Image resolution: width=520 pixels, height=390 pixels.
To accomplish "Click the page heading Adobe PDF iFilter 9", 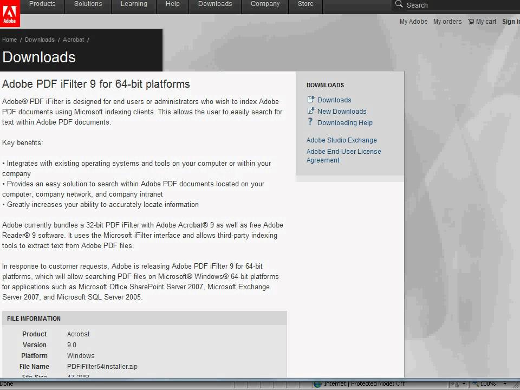I will point(96,84).
